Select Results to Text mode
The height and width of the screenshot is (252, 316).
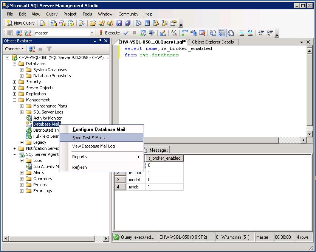click(213, 33)
